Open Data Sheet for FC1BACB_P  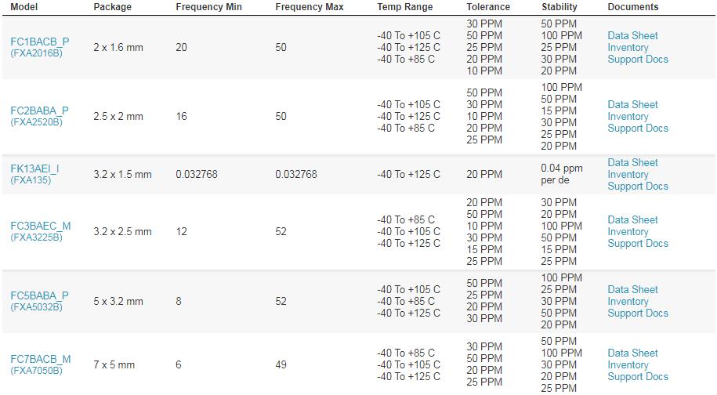[x=632, y=35]
